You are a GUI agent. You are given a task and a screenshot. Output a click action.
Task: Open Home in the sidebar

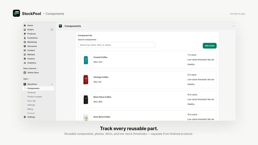tap(30, 25)
